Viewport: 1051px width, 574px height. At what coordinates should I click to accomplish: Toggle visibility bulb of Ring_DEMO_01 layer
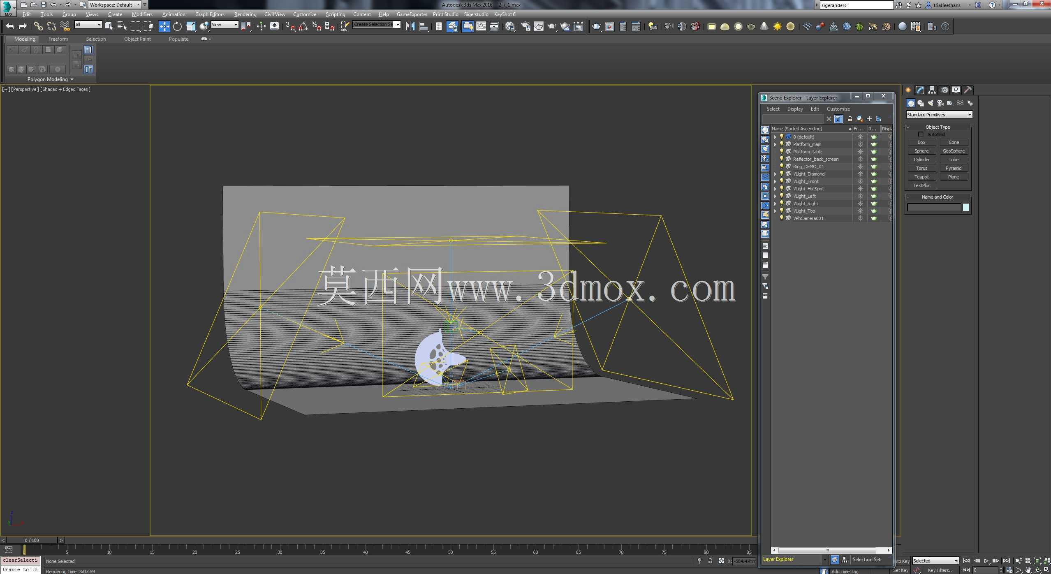tap(781, 166)
